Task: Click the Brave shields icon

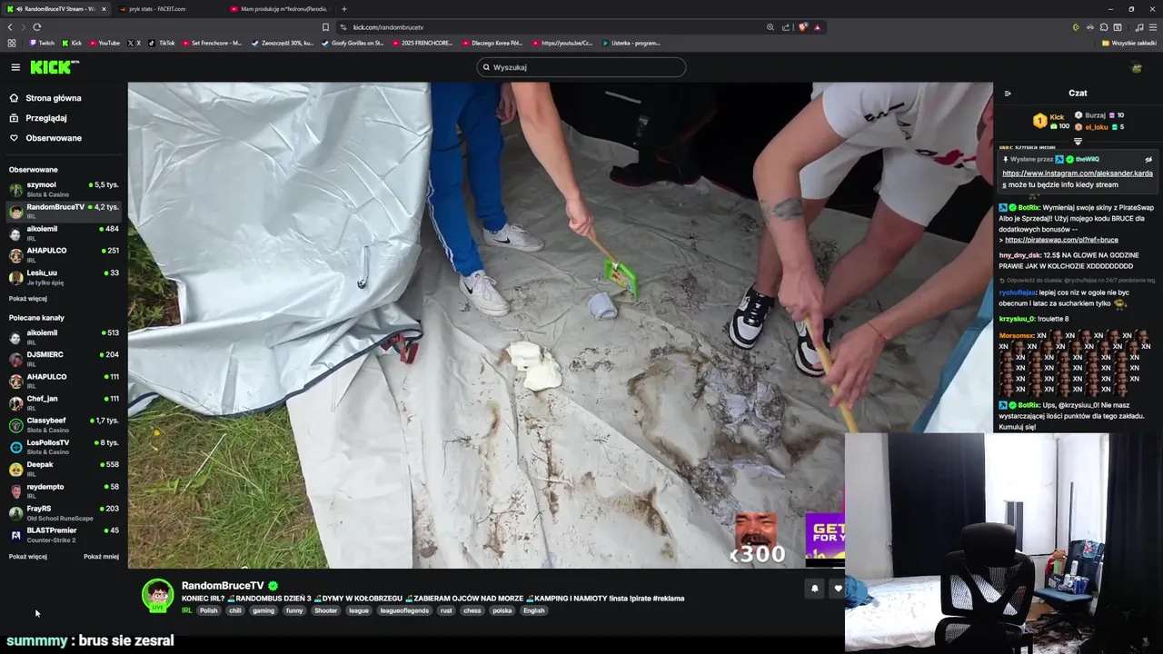Action: coord(802,27)
